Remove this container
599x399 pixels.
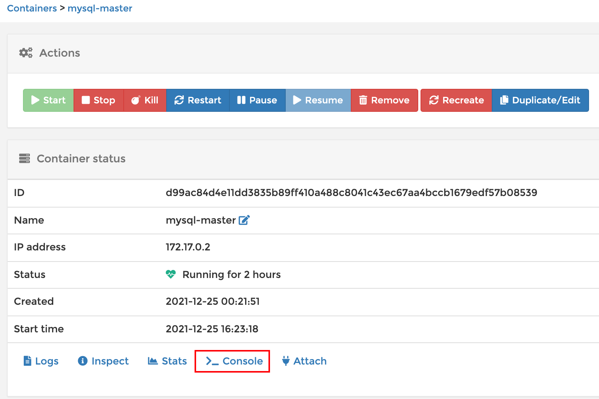pyautogui.click(x=384, y=100)
